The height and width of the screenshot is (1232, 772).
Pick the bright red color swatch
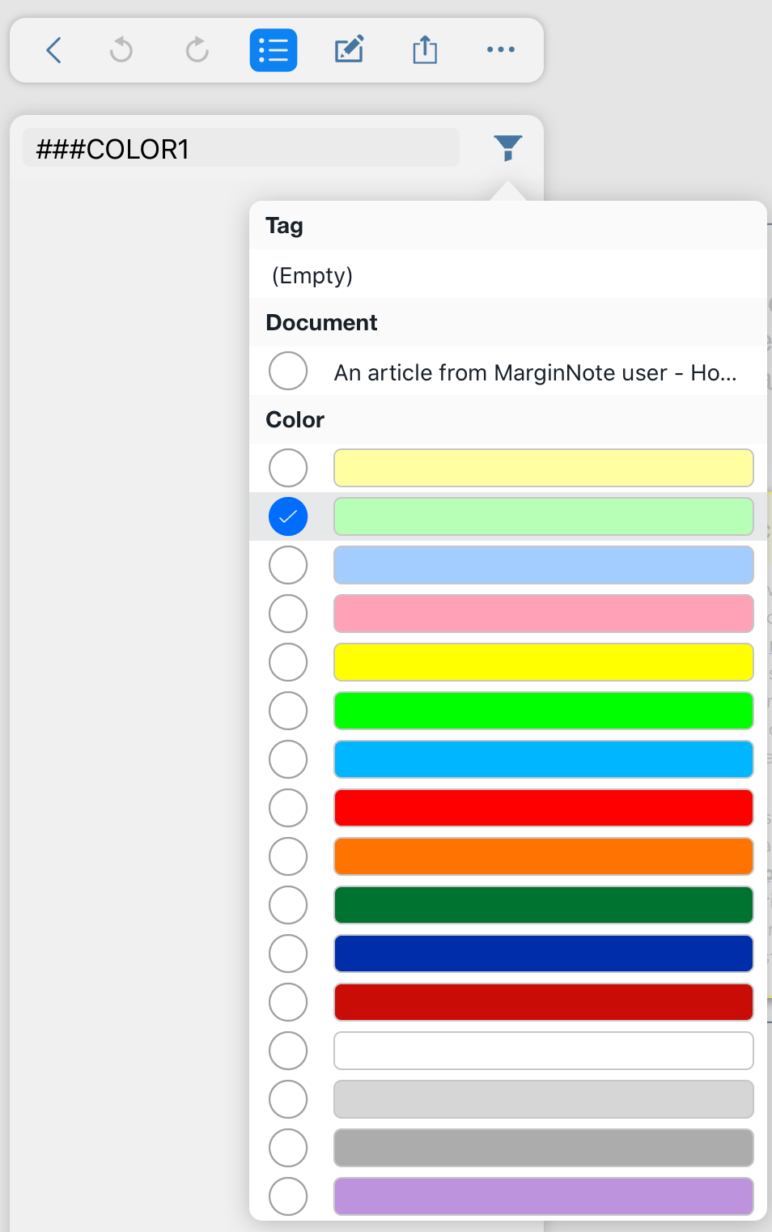coord(544,808)
